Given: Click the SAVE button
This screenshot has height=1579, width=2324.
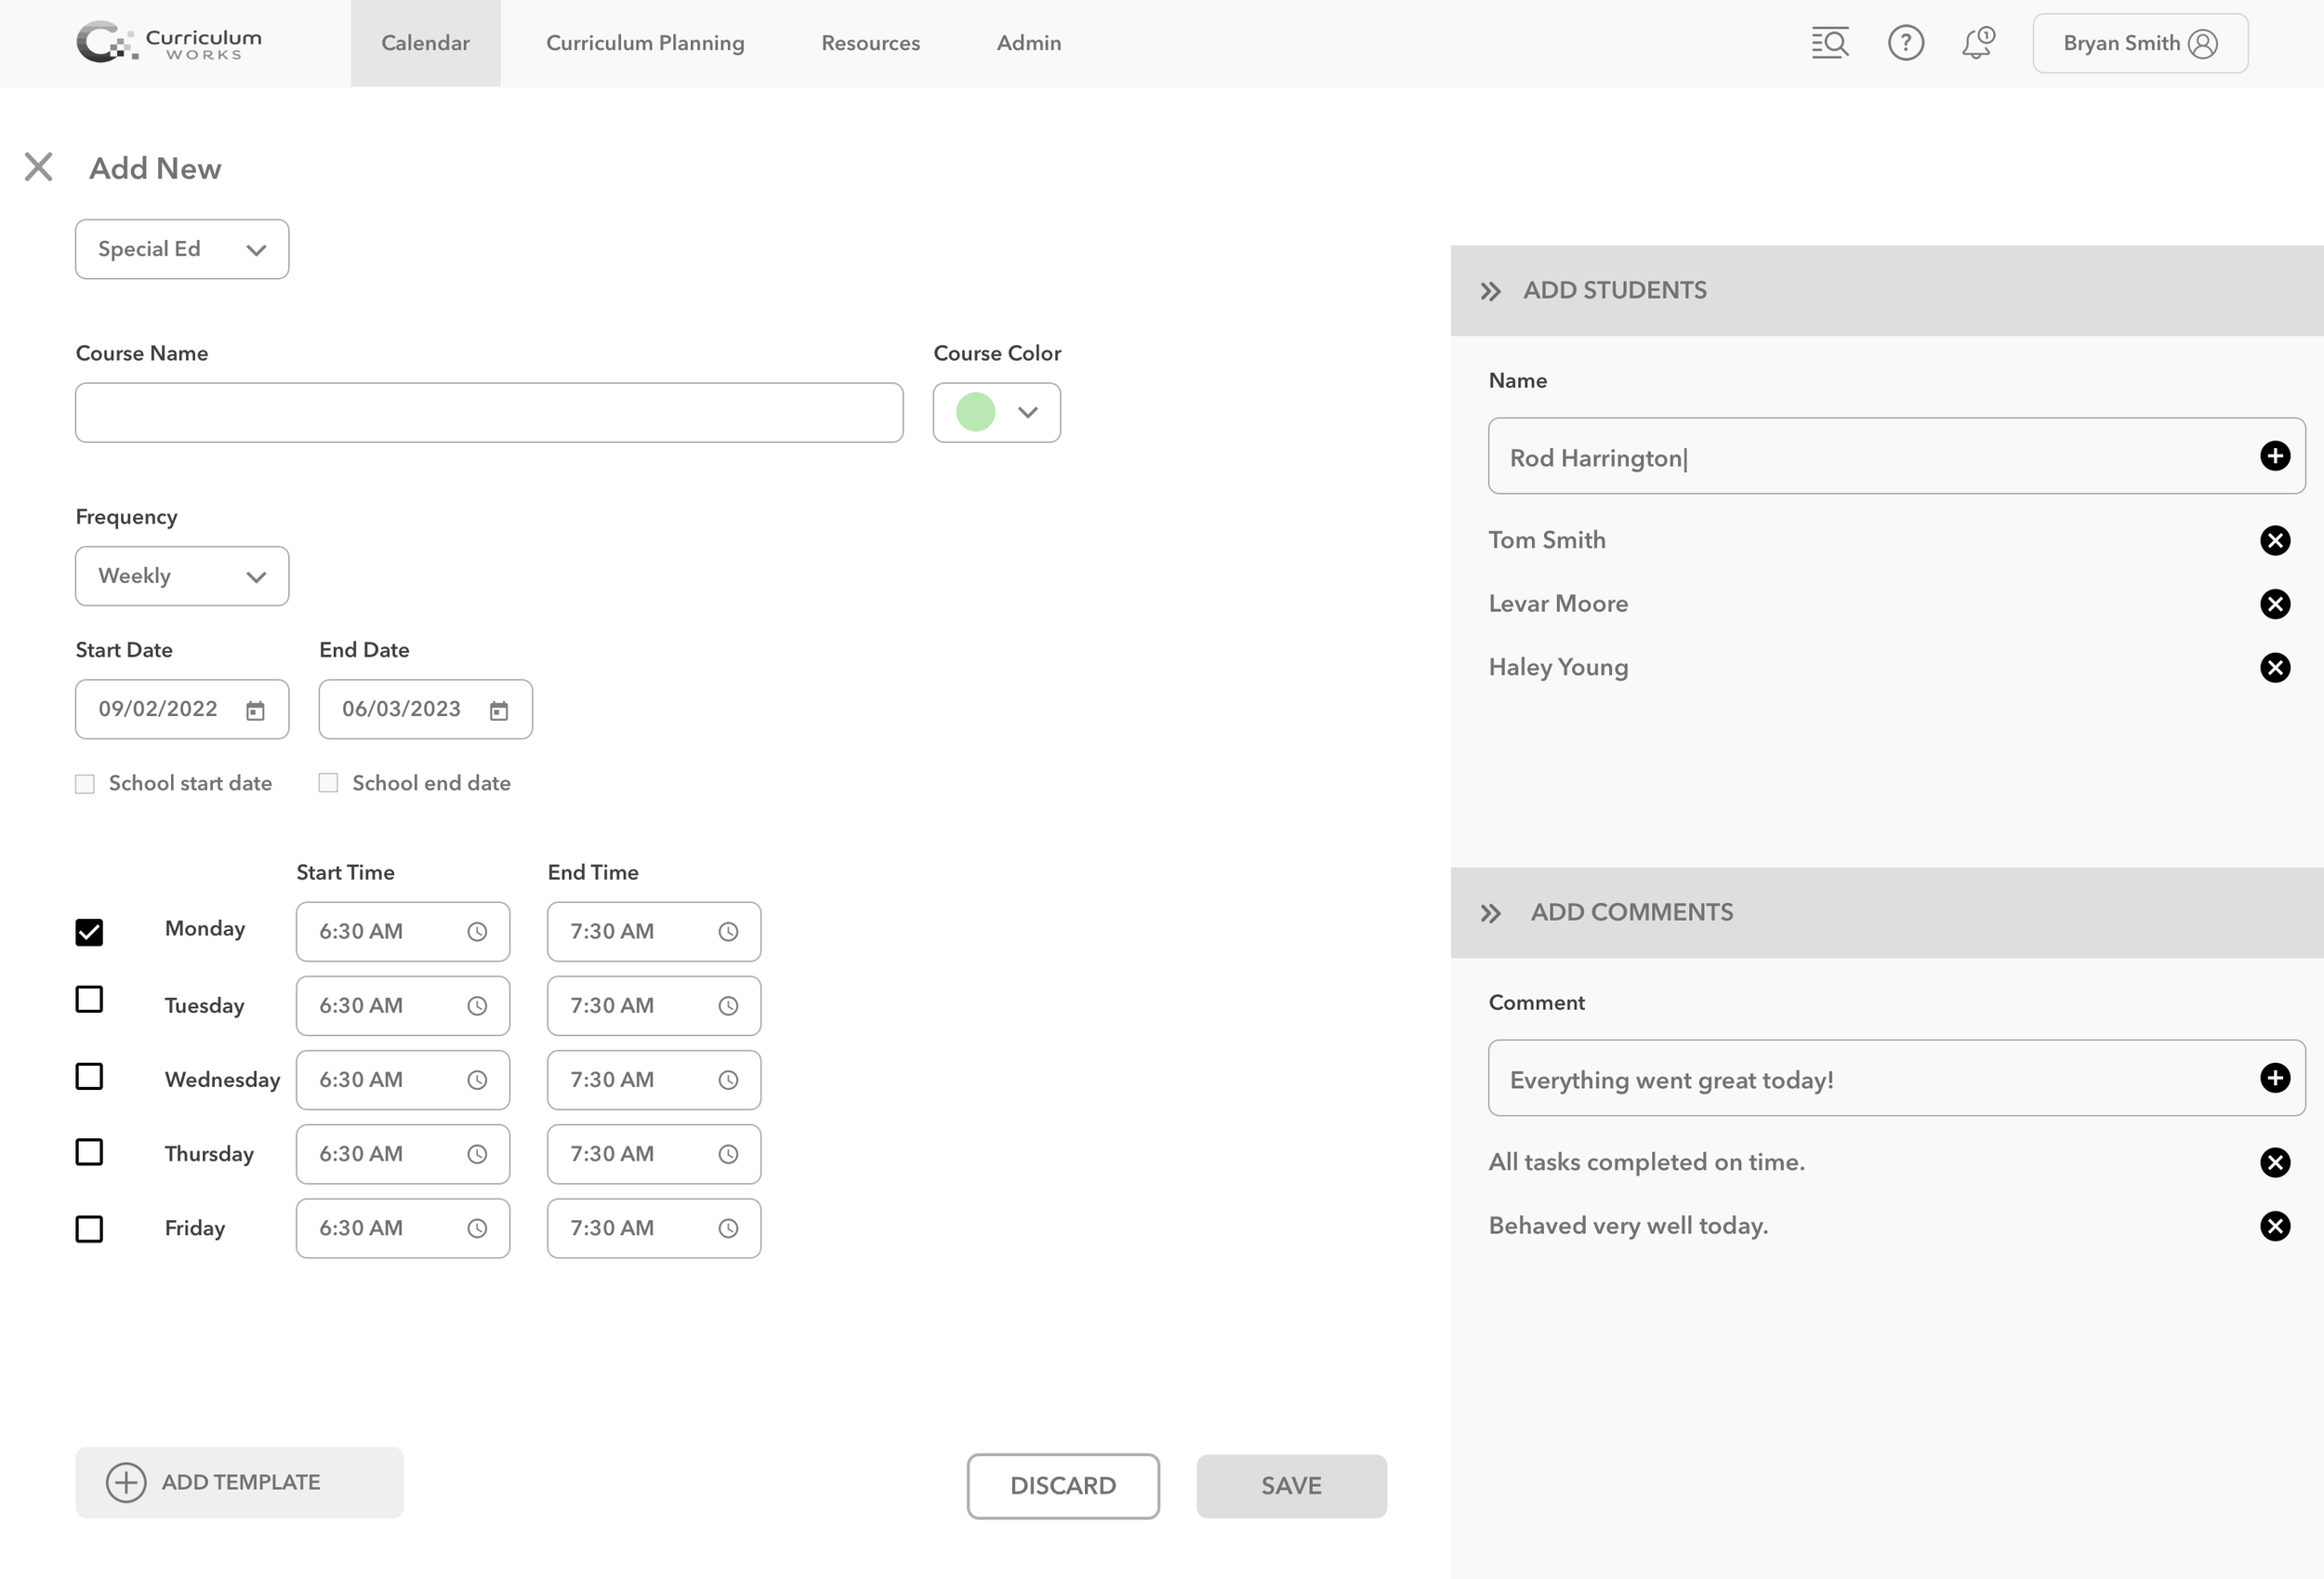Looking at the screenshot, I should coord(1291,1486).
